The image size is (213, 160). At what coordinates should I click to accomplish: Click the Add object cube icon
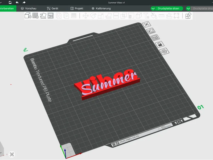[x=28, y=16]
